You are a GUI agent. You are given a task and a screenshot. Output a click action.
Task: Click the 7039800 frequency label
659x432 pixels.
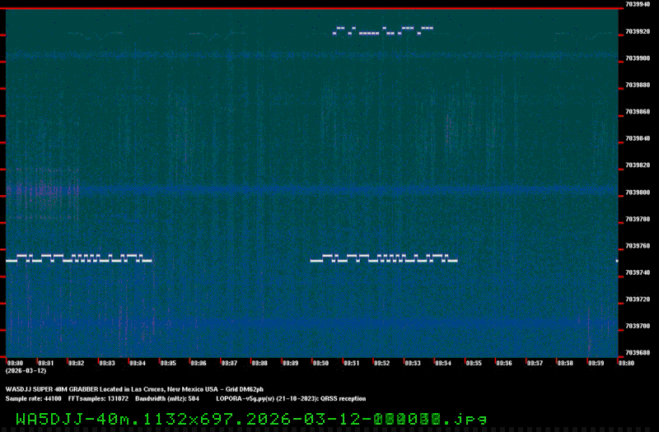point(638,193)
